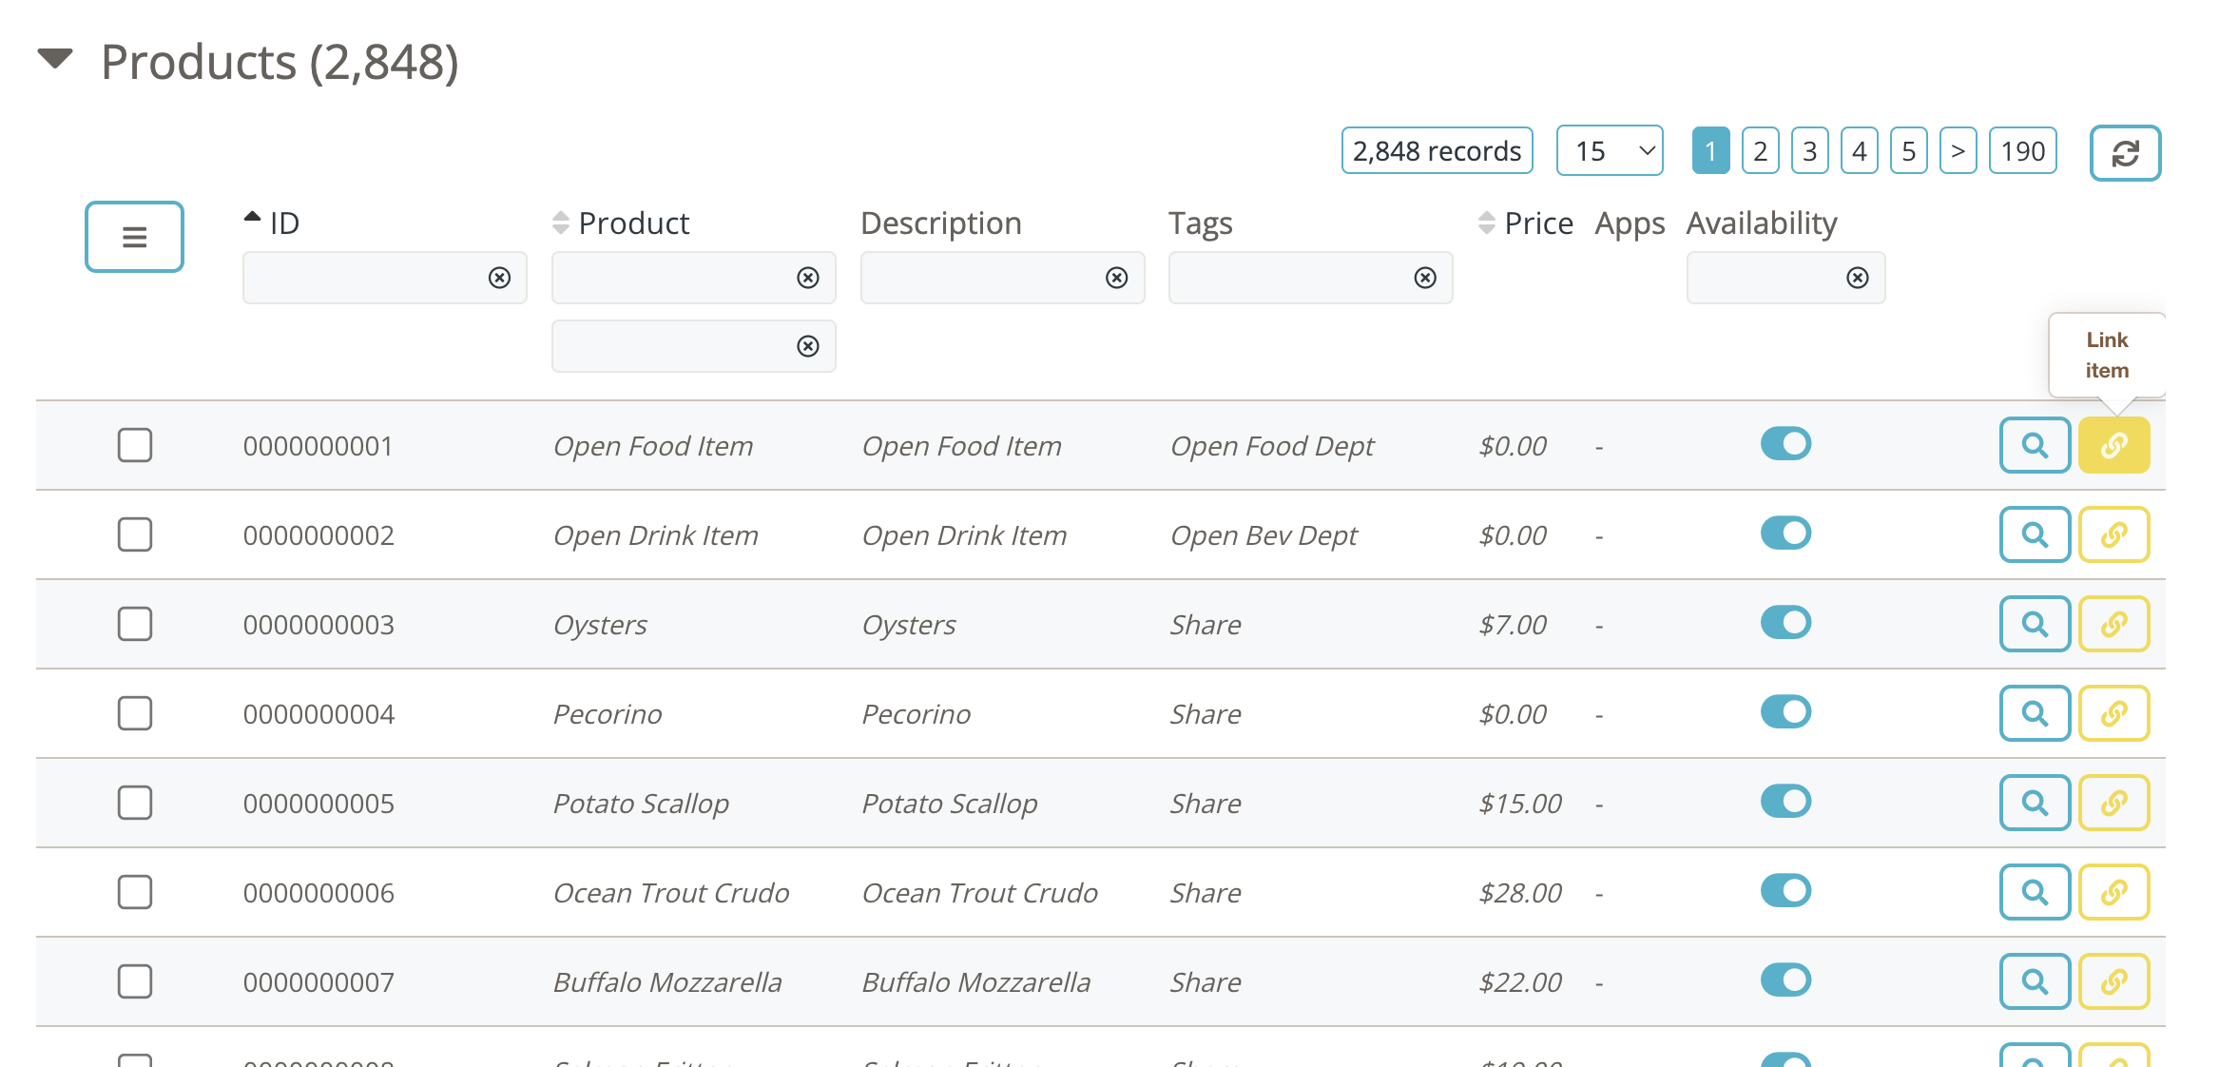The image size is (2219, 1067).
Task: Click next page arrow button
Action: (x=1958, y=150)
